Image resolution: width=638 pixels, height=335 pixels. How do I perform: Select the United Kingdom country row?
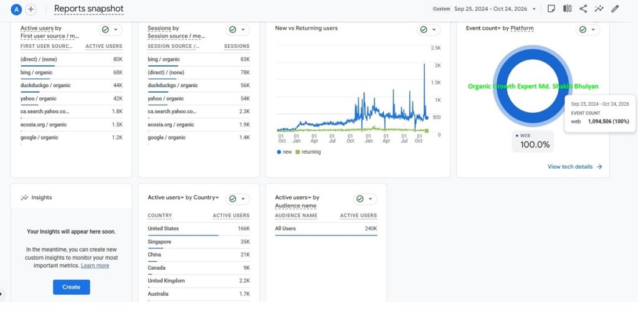(199, 281)
